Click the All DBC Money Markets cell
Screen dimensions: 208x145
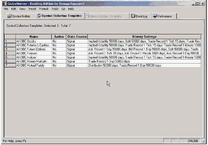click(34, 61)
